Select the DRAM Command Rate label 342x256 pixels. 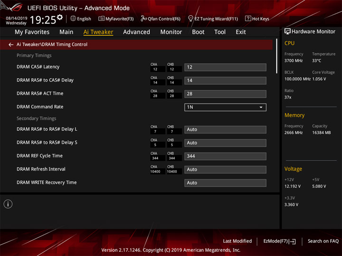(40, 107)
